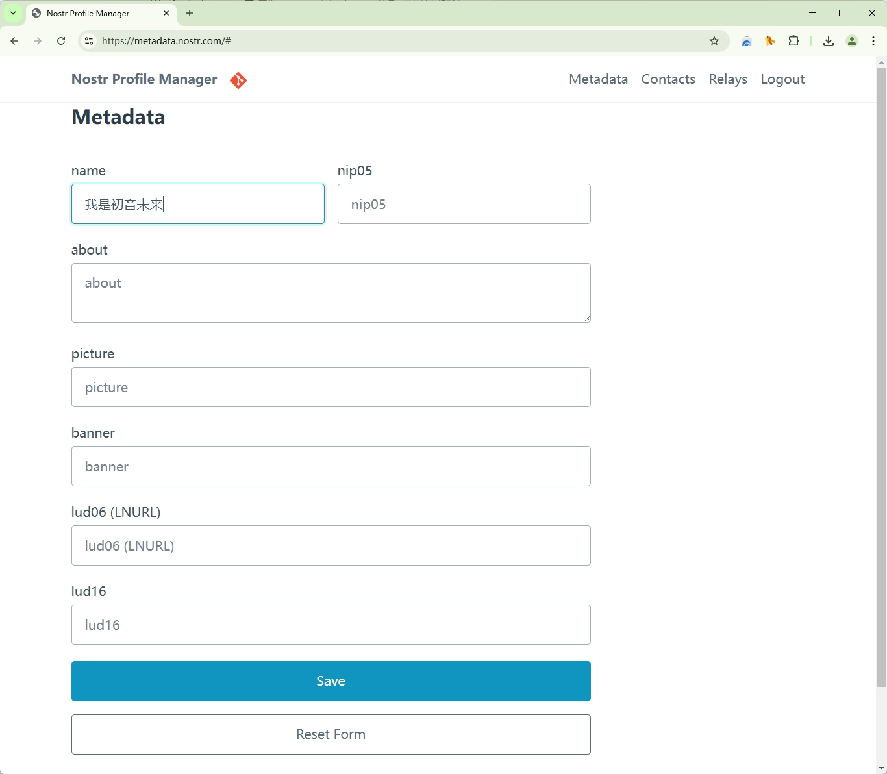Image resolution: width=887 pixels, height=774 pixels.
Task: Expand the tab search dropdown arrow
Action: (13, 13)
